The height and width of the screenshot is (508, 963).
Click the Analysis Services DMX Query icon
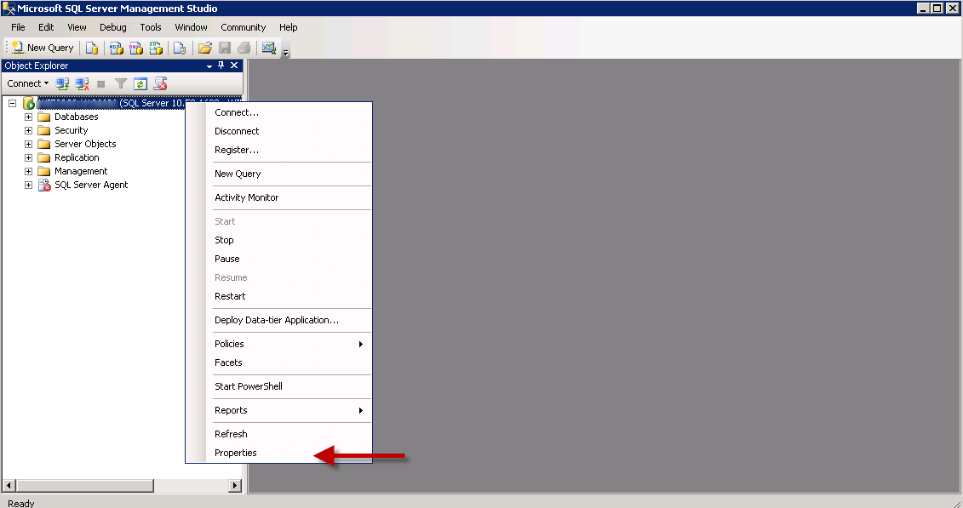[x=136, y=48]
